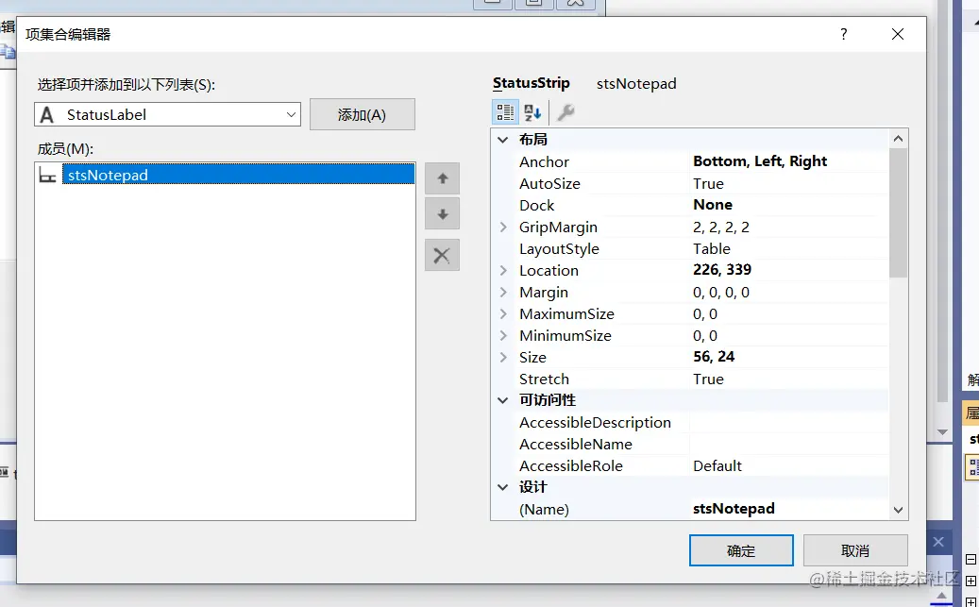The height and width of the screenshot is (607, 979).
Task: Click the stsNotepad status strip icon
Action: 47,175
